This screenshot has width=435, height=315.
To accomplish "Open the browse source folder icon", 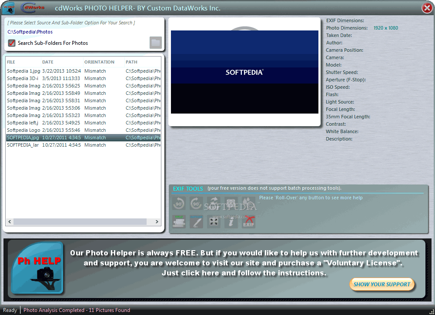I will point(156,43).
